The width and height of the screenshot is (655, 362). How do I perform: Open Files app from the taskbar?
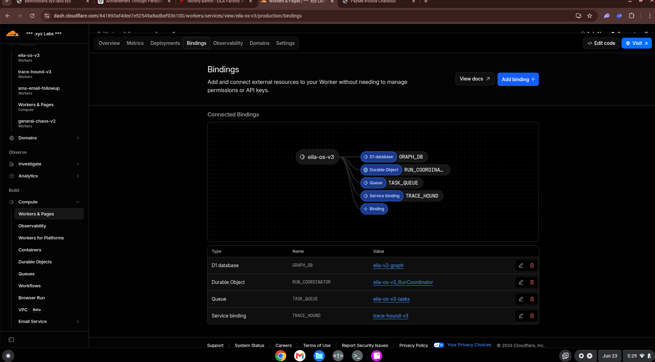click(319, 356)
